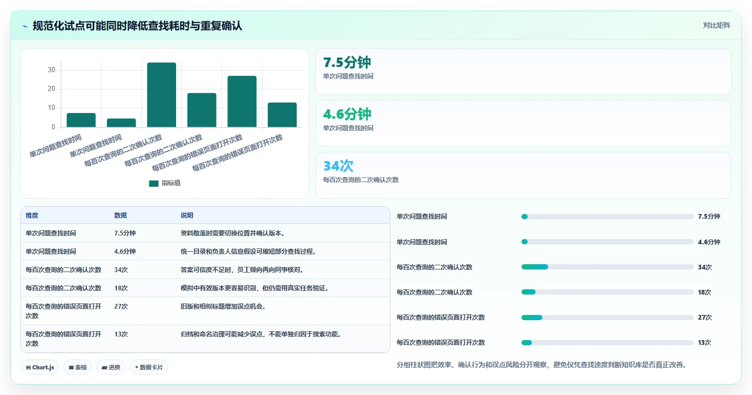Click the shortest chart bar valued 4.6
The height and width of the screenshot is (395, 752).
click(122, 122)
